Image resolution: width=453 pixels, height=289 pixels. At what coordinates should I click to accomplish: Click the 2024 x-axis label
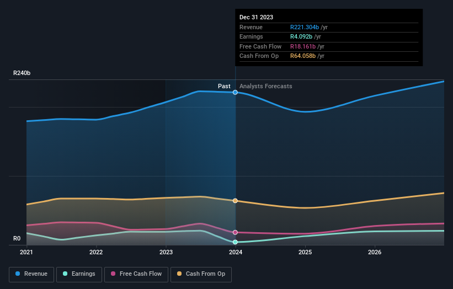coord(236,253)
